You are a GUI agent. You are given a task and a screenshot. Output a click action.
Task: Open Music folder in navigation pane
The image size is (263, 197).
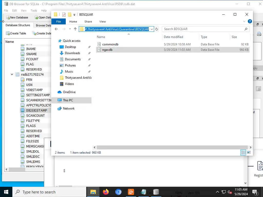[69, 72]
